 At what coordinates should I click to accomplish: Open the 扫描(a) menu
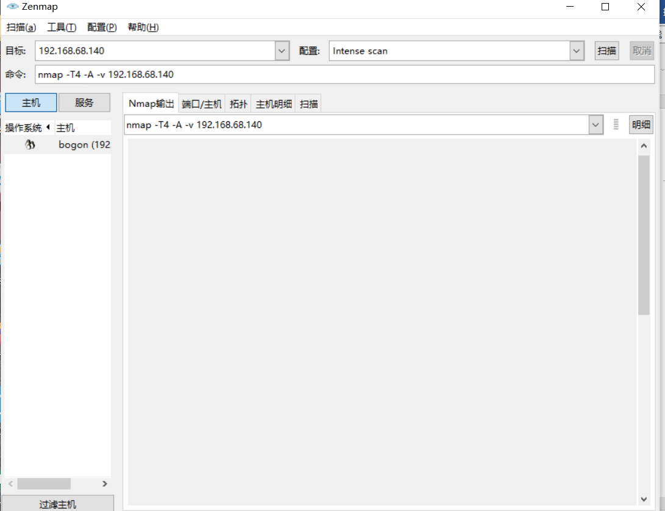tap(21, 27)
